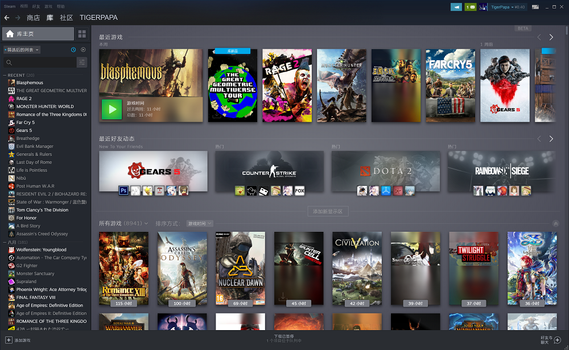Select Far Cry 5 in sidebar
This screenshot has height=350, width=569.
(x=26, y=123)
